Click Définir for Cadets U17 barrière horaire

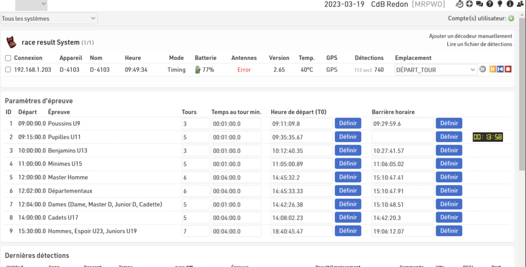[449, 217]
